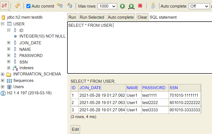The height and width of the screenshot is (134, 212).
Task: Click the cell 701010-1111111
Action: point(185,95)
